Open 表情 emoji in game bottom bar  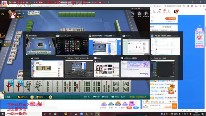tap(105, 97)
